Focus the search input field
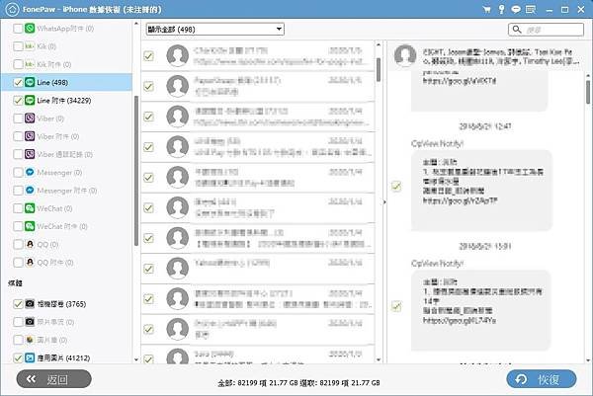The width and height of the screenshot is (593, 396). (546, 30)
